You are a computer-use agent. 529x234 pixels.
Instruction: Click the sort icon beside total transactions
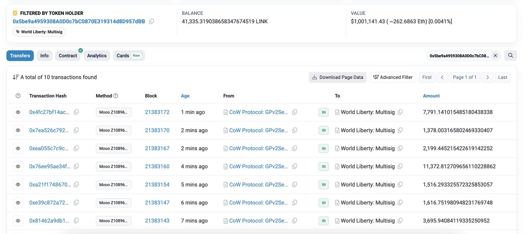[16, 77]
